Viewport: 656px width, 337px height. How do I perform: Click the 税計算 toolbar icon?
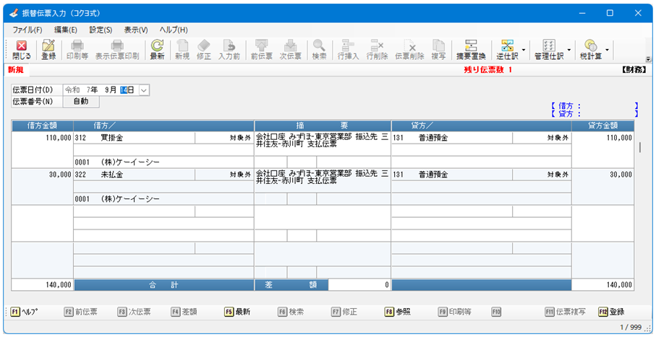click(590, 49)
